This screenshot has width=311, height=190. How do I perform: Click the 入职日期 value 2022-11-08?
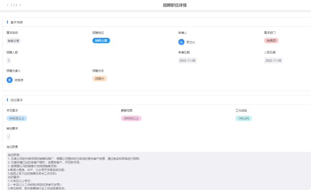coord(273,60)
